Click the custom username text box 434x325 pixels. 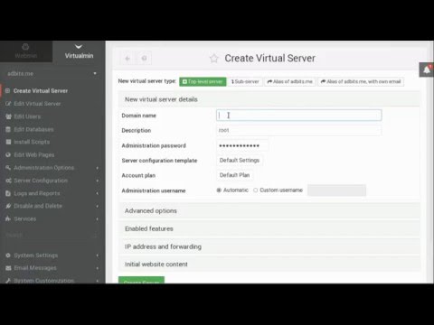pos(336,190)
